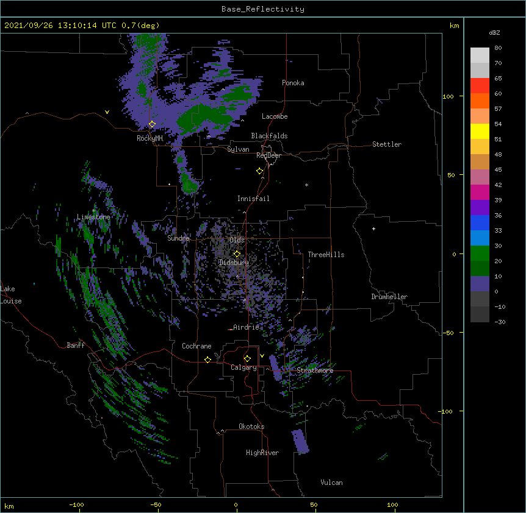
Task: Click the RedDeer city label
Action: tap(268, 155)
